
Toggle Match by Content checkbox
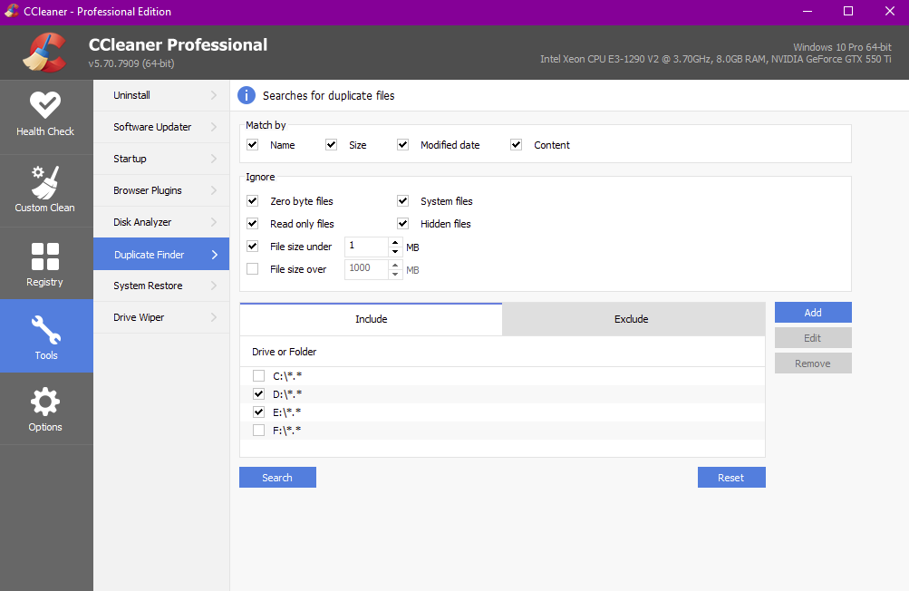click(x=516, y=144)
